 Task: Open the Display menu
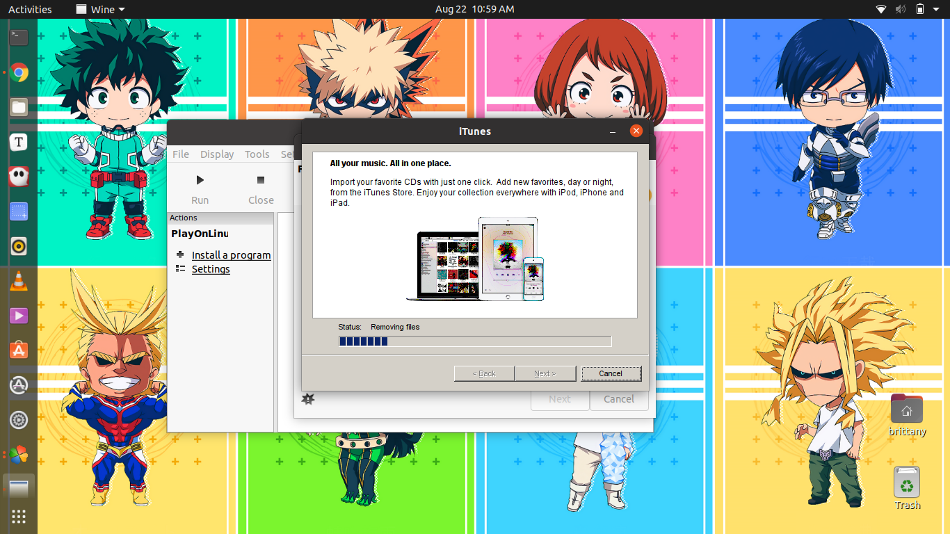(x=217, y=154)
